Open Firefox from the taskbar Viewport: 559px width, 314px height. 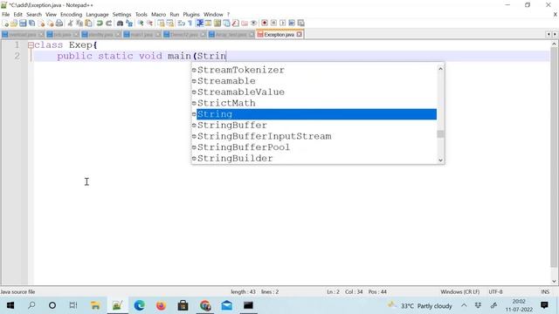(161, 305)
